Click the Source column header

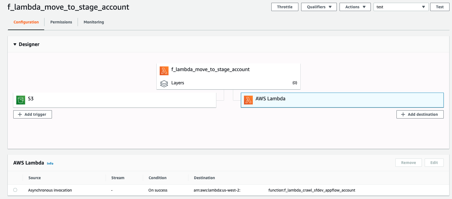pyautogui.click(x=35, y=178)
